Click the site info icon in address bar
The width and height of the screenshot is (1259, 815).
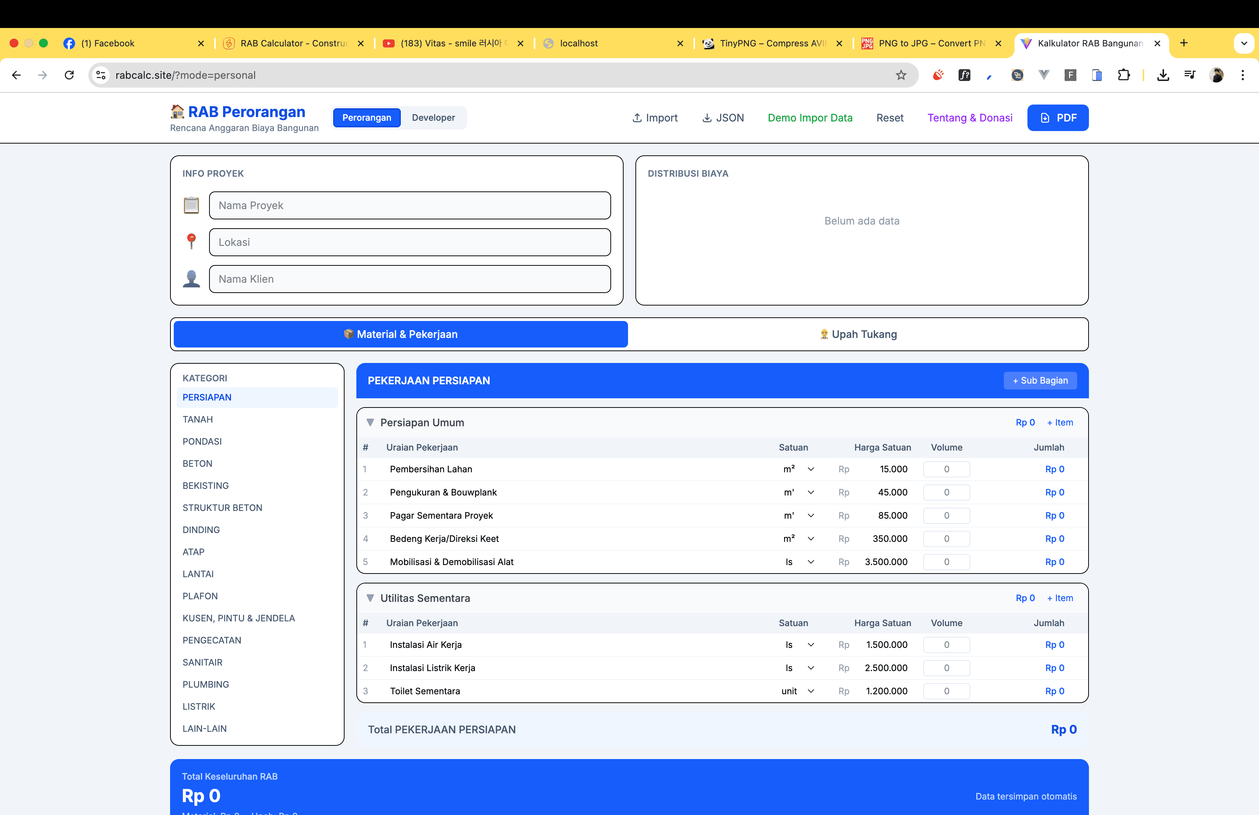coord(100,75)
